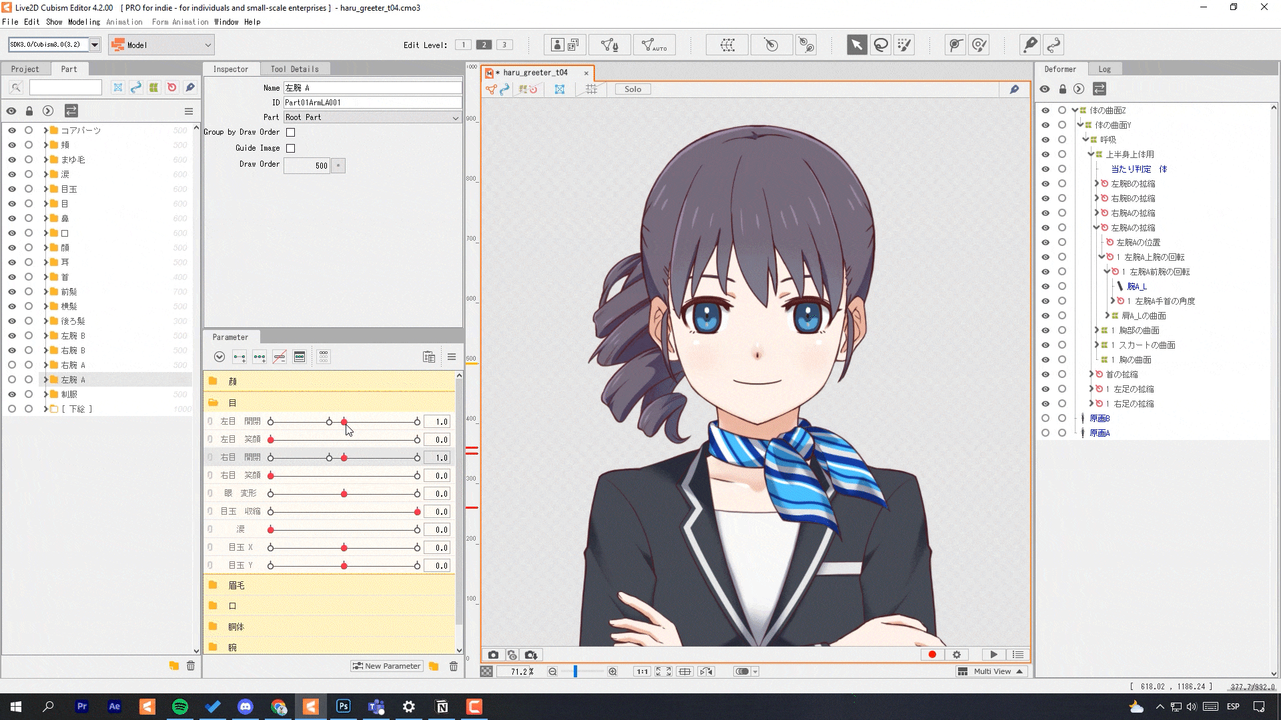Click the zoom-in magnifier icon
The image size is (1281, 720).
click(x=612, y=671)
